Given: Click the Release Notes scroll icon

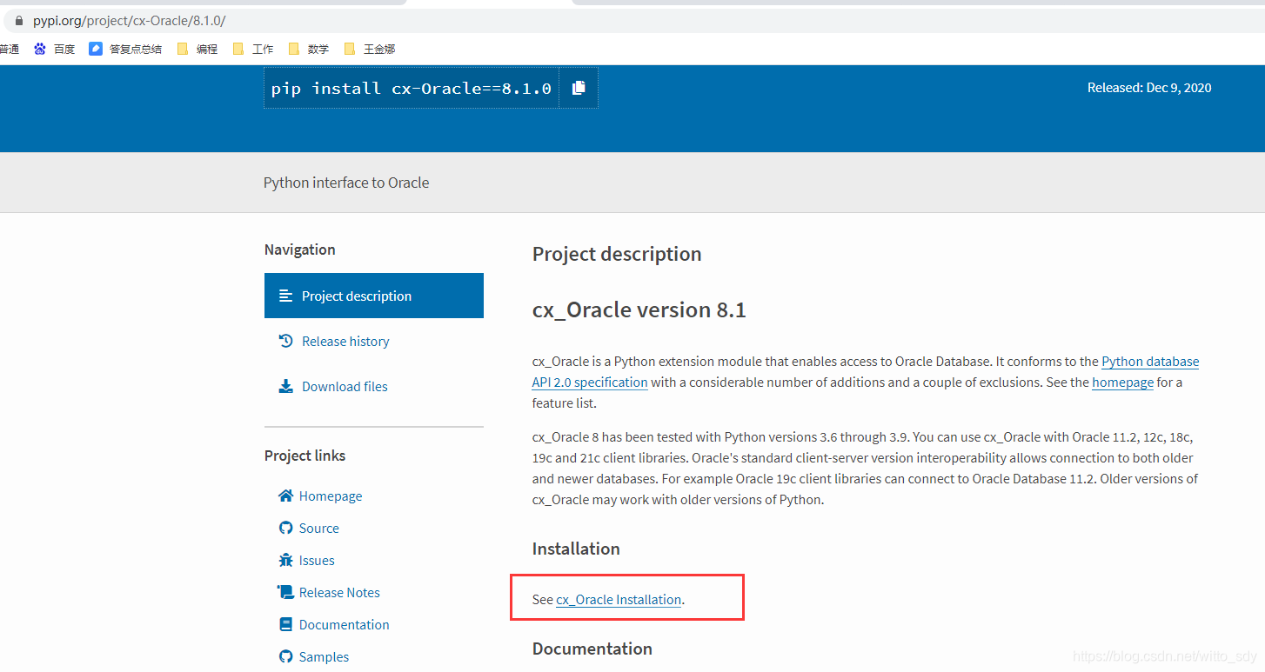Looking at the screenshot, I should click(x=285, y=592).
